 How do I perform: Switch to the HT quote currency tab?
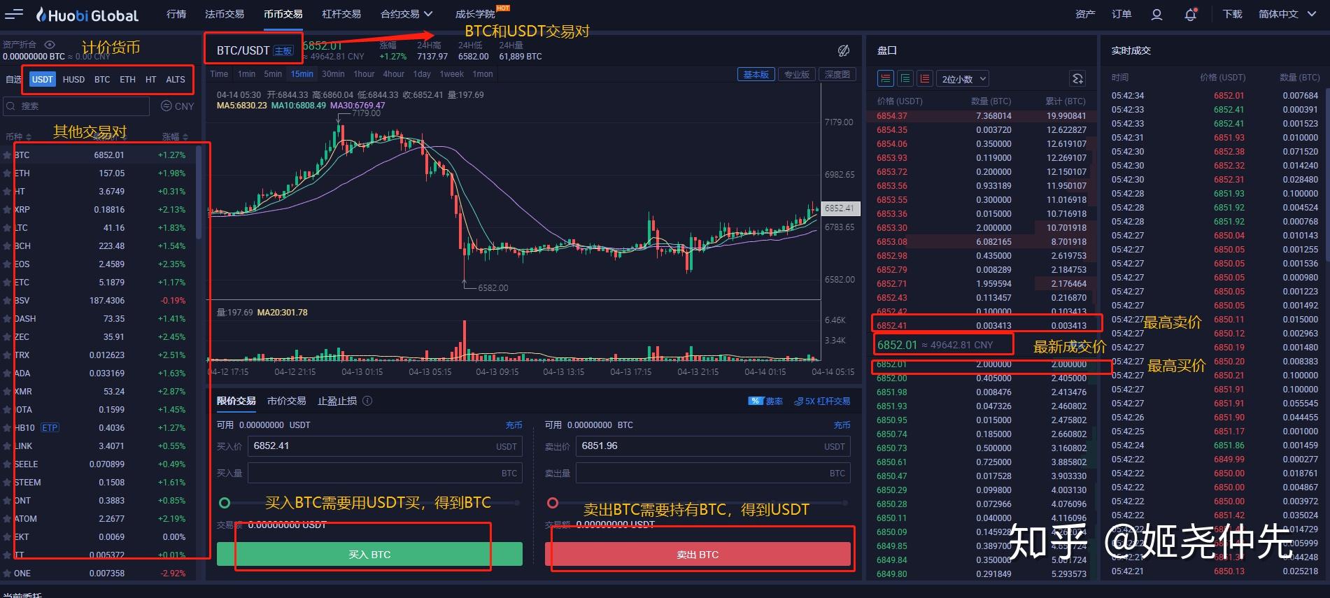tap(151, 80)
